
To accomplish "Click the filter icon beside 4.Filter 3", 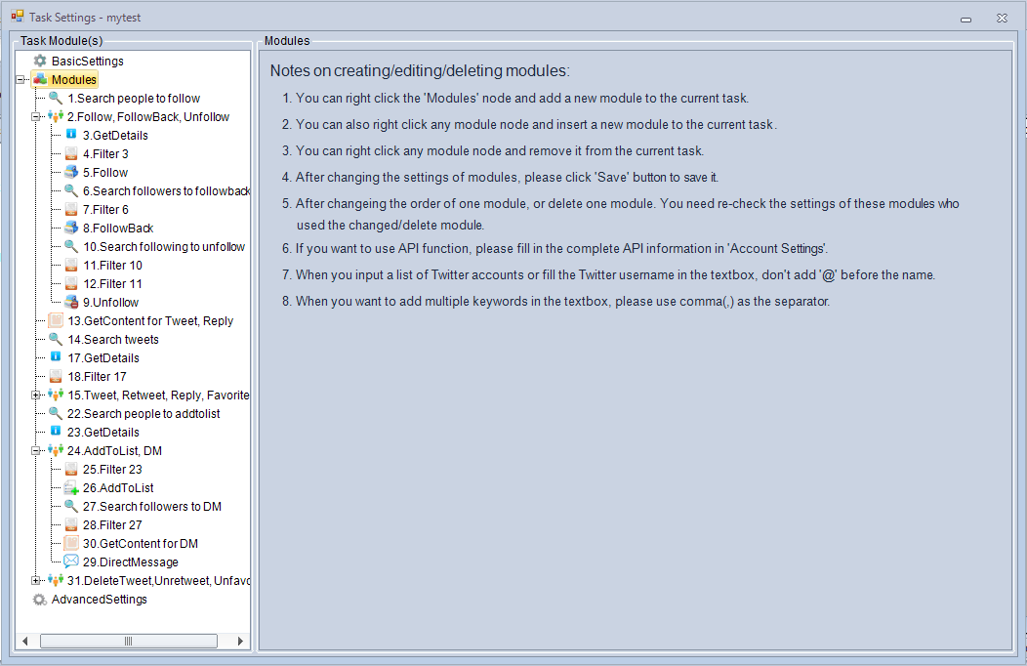I will 71,153.
